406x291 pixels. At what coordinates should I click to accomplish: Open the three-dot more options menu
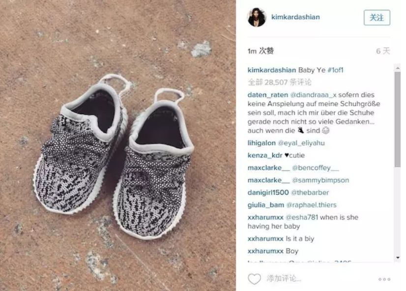[x=384, y=279]
